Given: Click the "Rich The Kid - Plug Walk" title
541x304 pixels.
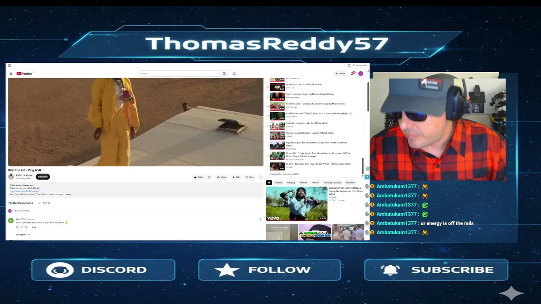Looking at the screenshot, I should coord(25,170).
